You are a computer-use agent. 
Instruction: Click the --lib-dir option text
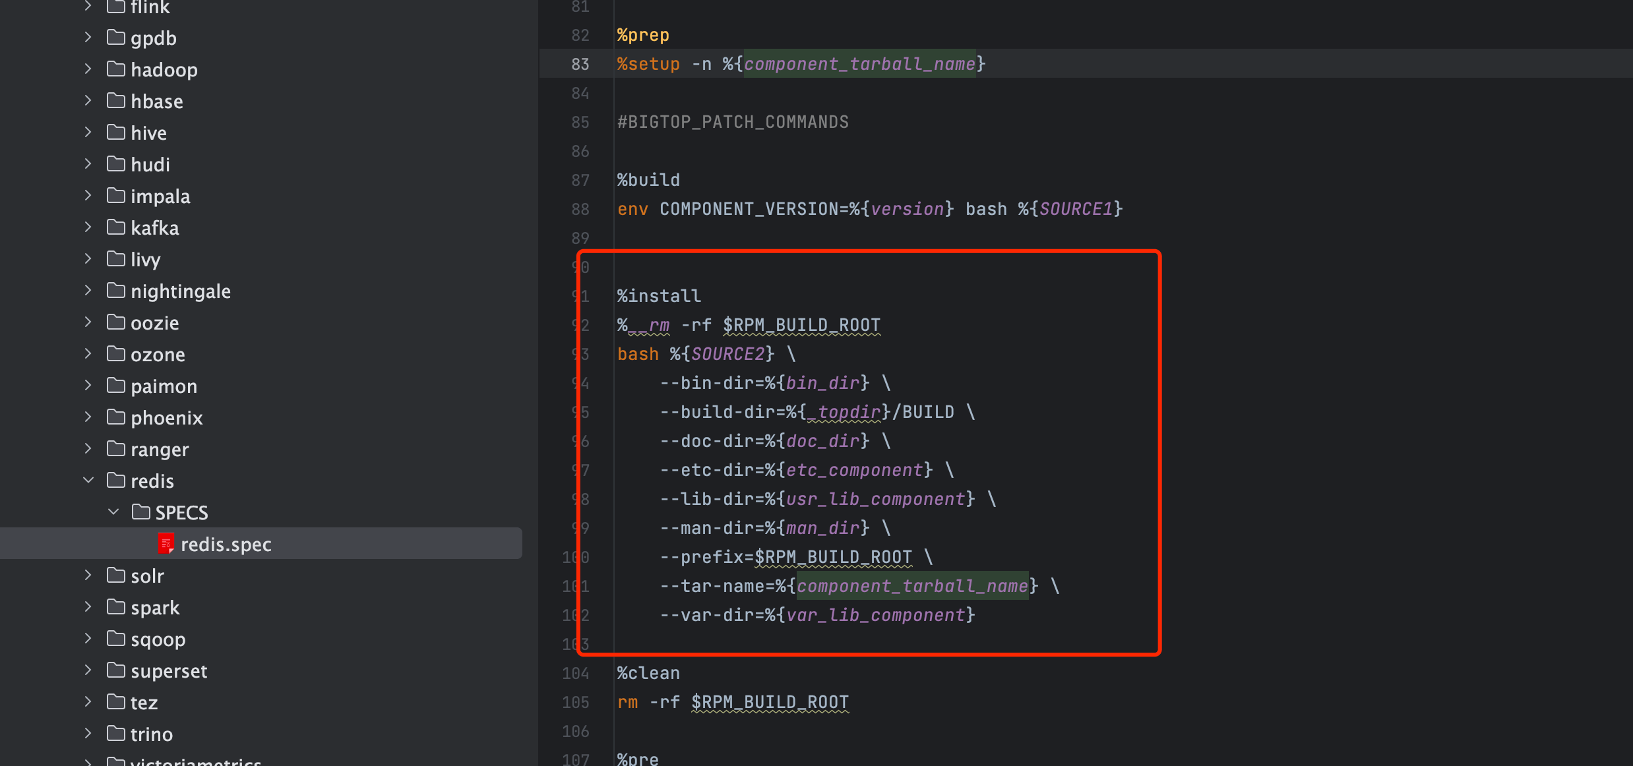pos(706,499)
